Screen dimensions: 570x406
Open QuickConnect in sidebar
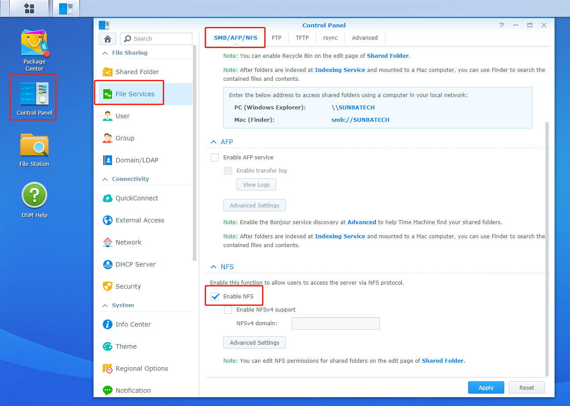(146, 198)
